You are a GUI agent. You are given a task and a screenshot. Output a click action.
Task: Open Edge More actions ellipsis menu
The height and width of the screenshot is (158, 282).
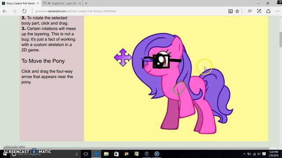277,11
